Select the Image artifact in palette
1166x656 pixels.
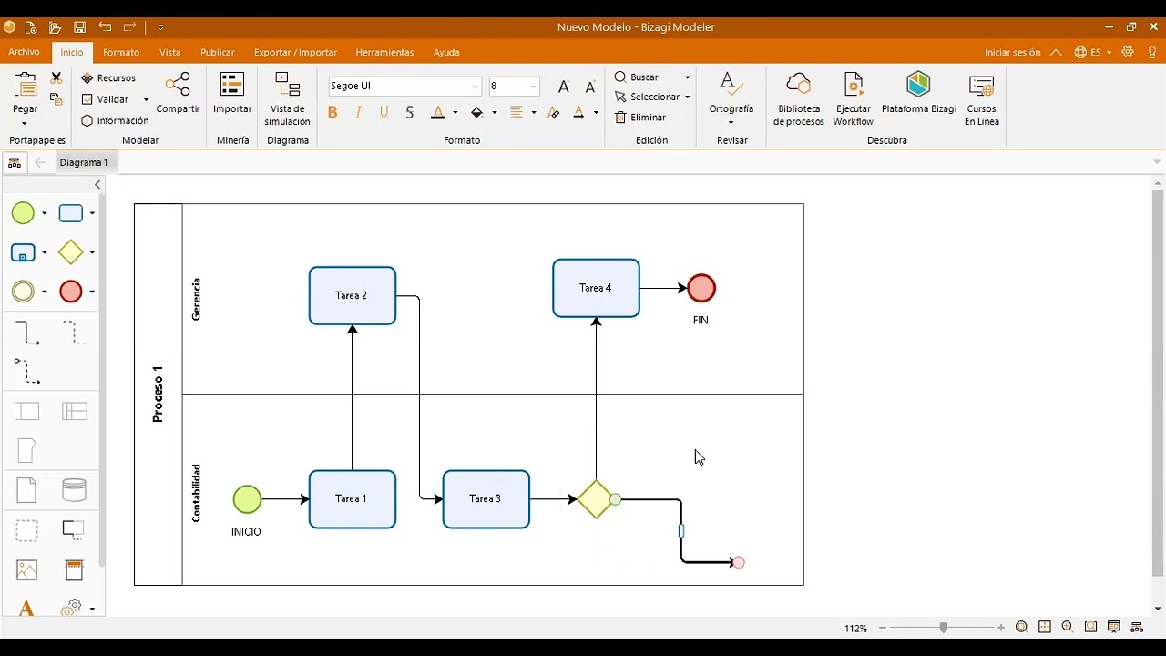click(x=27, y=570)
